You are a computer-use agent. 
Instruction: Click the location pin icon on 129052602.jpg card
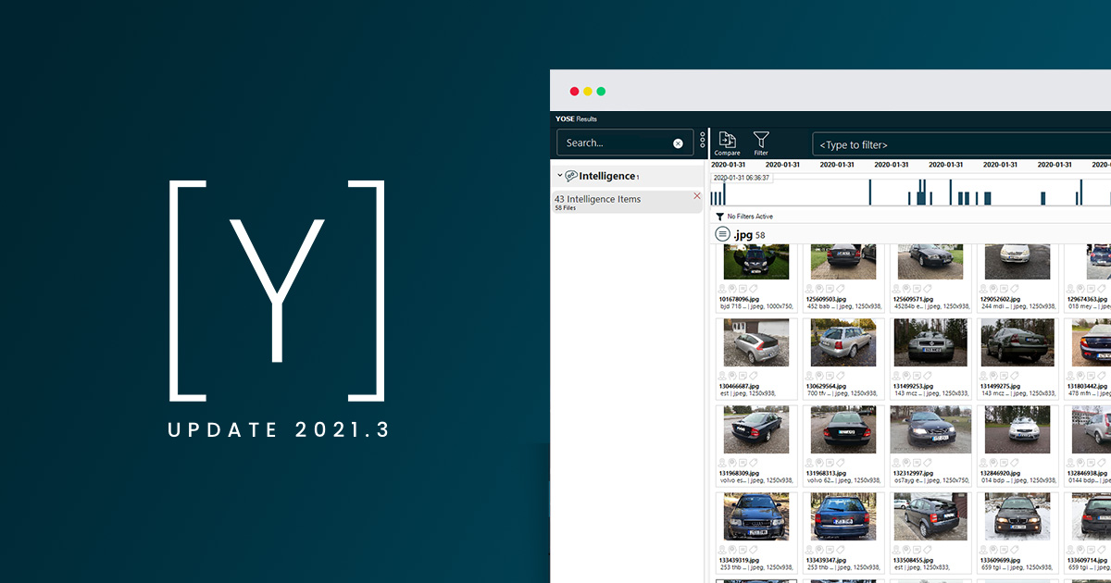(x=995, y=289)
